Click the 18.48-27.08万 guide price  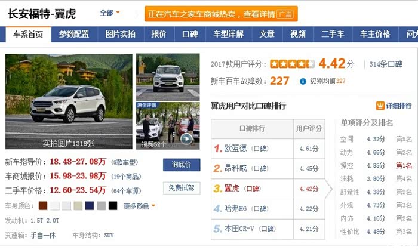tap(78, 162)
